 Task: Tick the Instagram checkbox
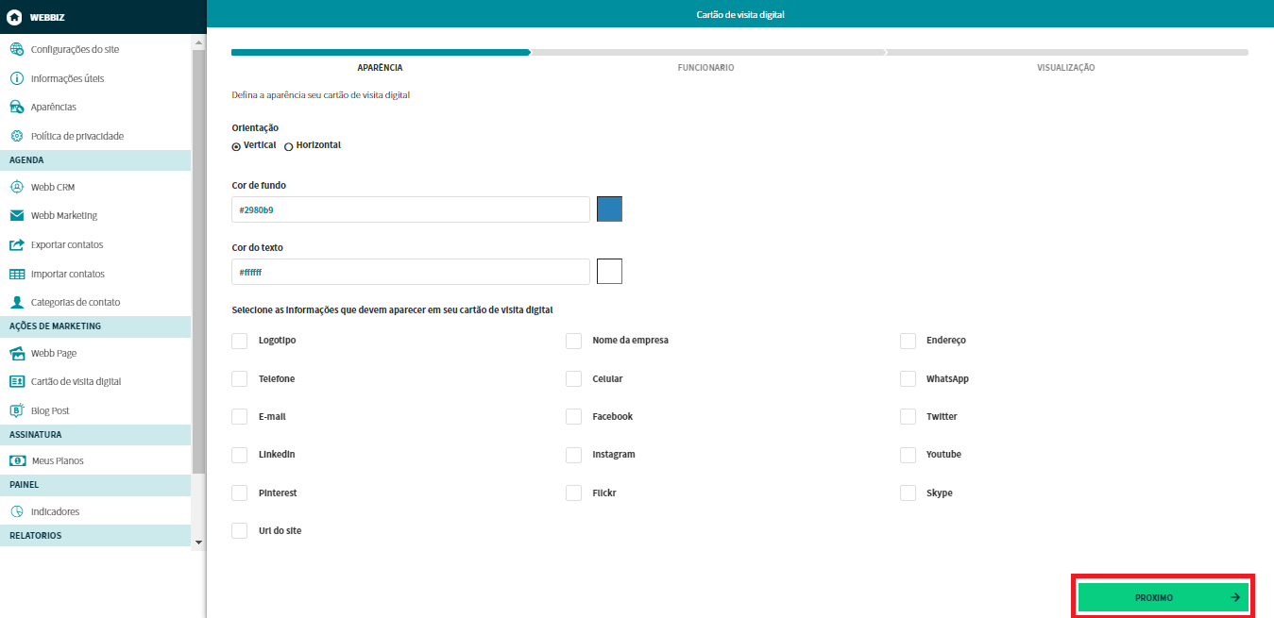coord(573,455)
